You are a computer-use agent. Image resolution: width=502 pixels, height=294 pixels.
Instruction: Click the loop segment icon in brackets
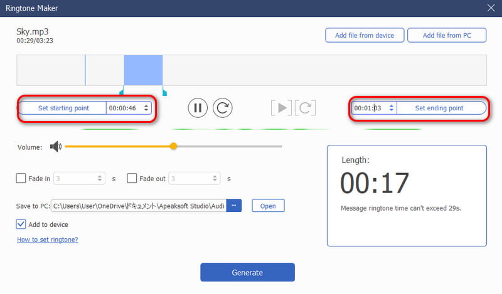pos(305,108)
